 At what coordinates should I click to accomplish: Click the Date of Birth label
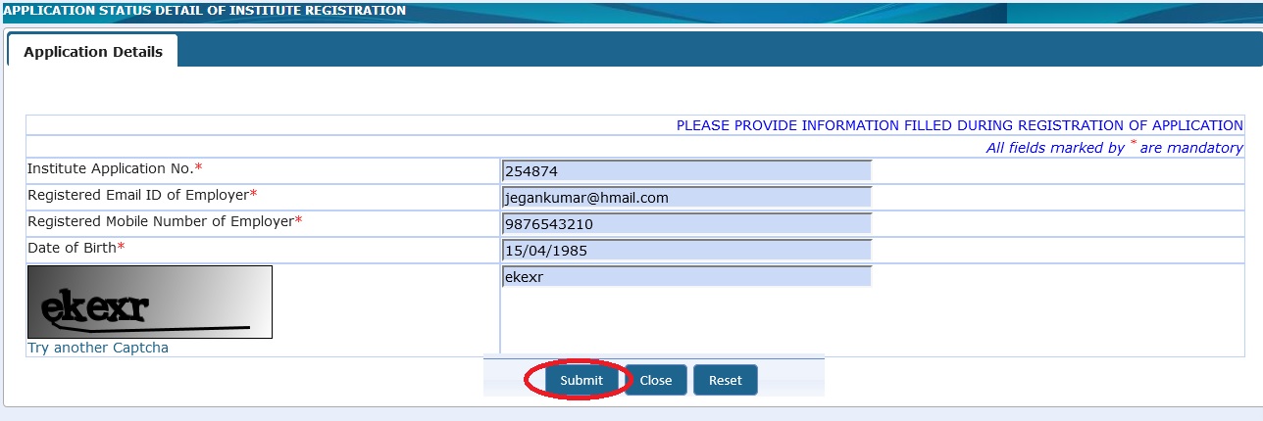click(72, 248)
